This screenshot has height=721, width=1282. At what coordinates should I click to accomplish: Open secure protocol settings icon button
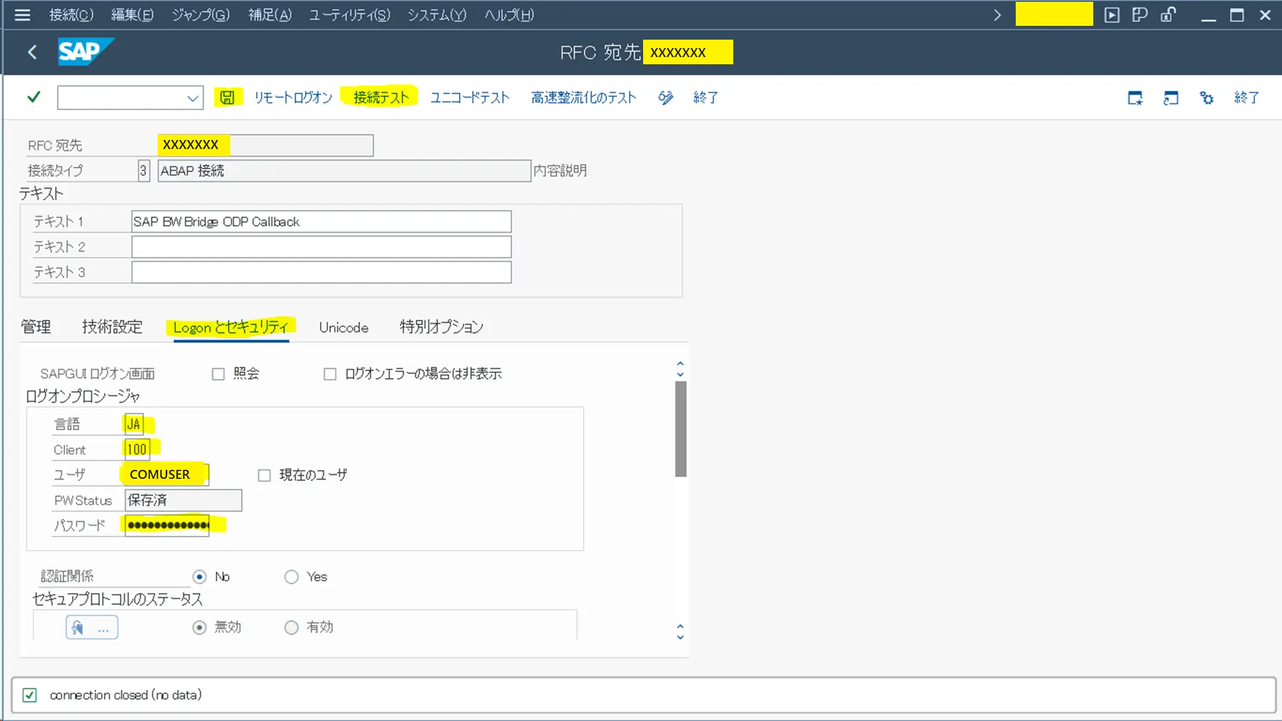pyautogui.click(x=91, y=628)
